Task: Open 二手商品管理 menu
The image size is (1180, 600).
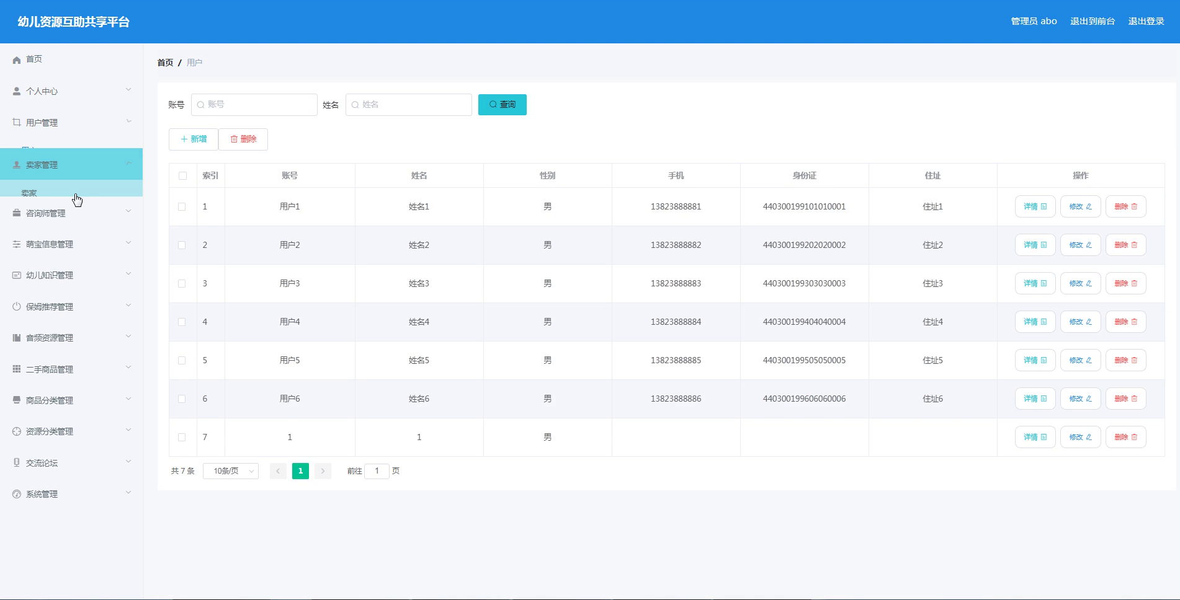Action: pyautogui.click(x=71, y=369)
